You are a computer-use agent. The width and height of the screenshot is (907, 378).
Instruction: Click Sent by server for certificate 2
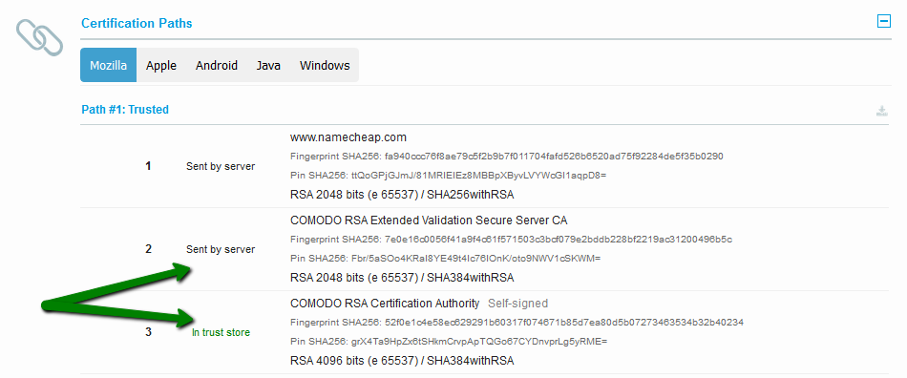click(221, 249)
